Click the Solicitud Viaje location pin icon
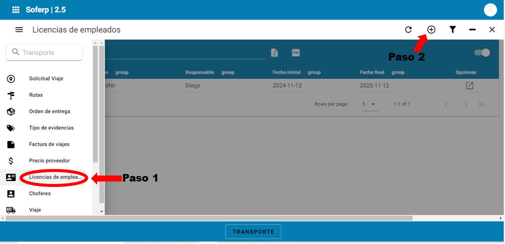This screenshot has height=244, width=505. (11, 78)
